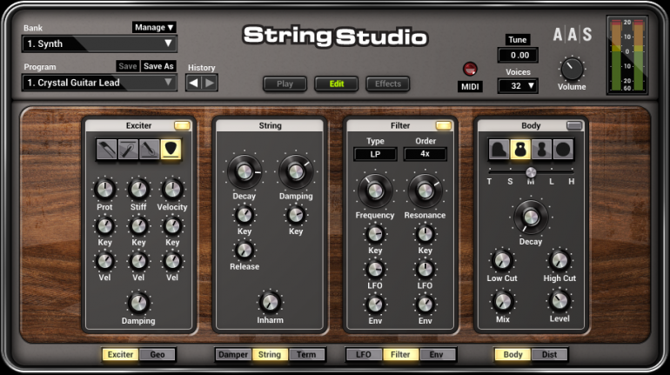
Task: Switch to the Play view
Action: (x=285, y=84)
